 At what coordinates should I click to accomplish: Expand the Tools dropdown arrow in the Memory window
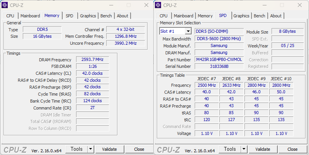(90, 149)
